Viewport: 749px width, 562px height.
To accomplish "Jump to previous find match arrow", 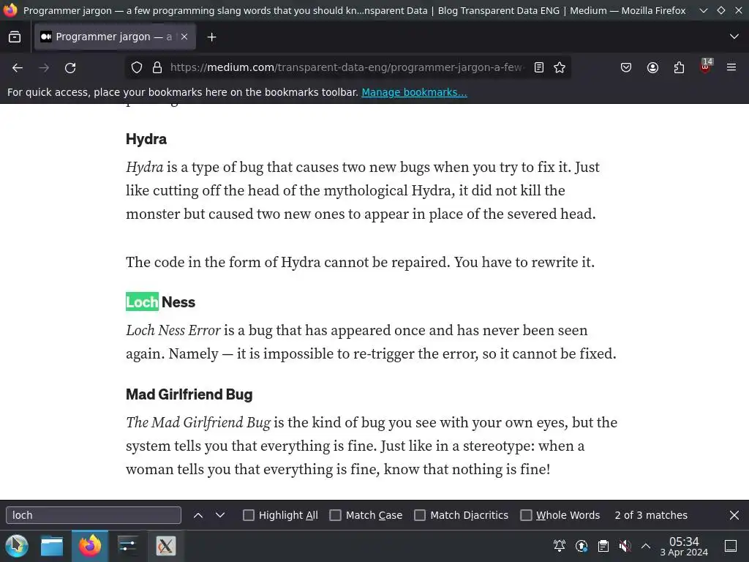I will pyautogui.click(x=198, y=515).
